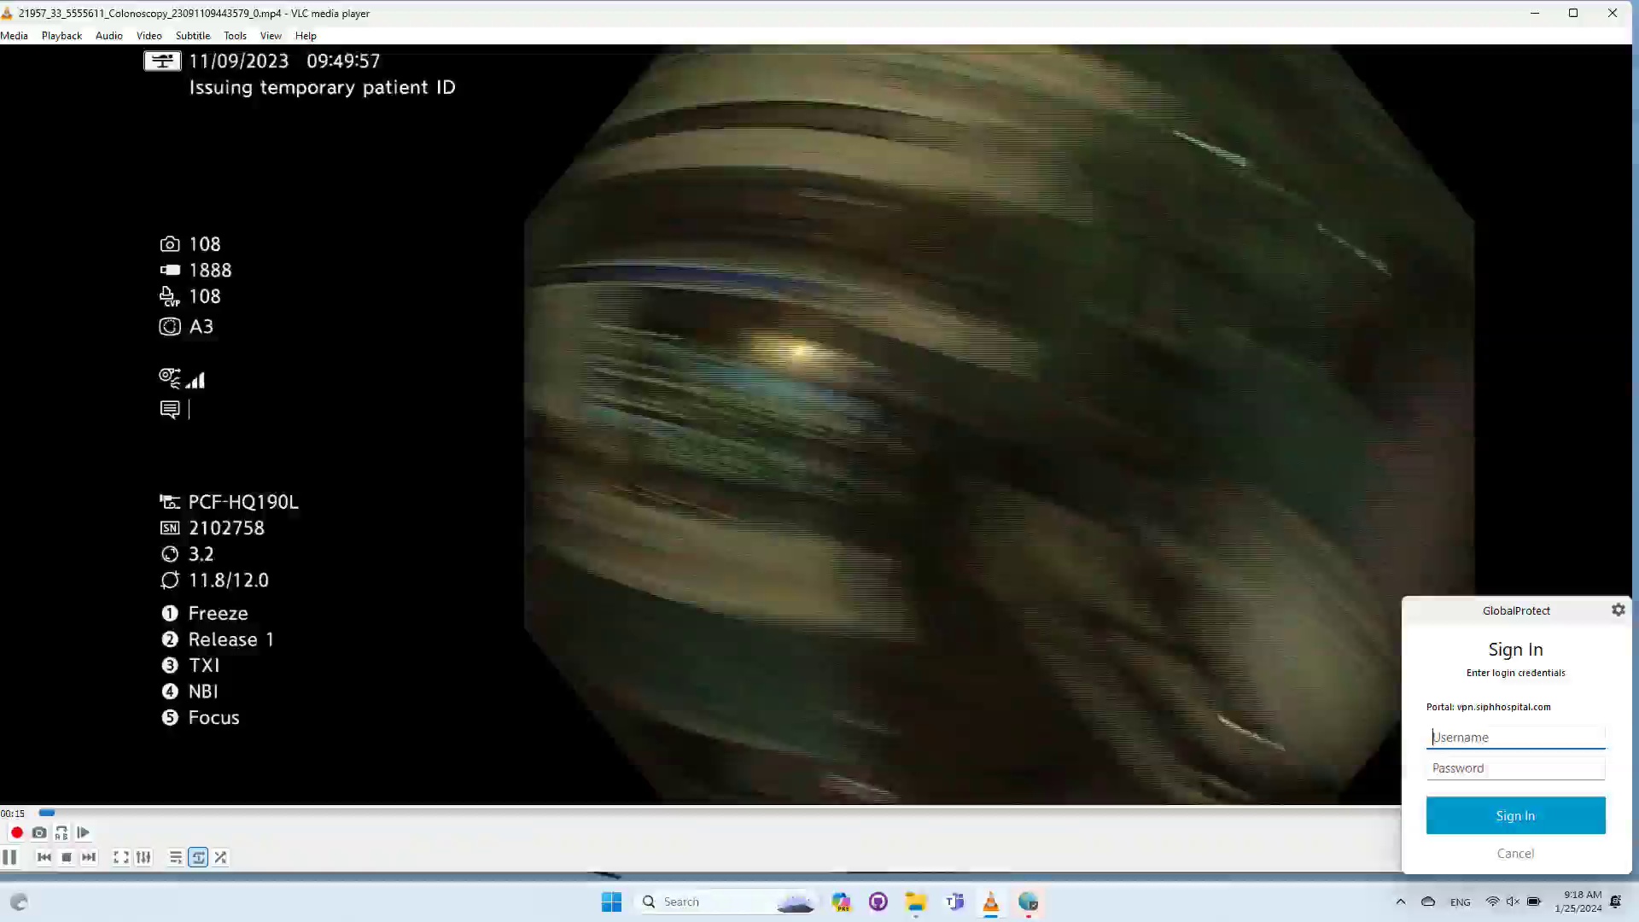Image resolution: width=1639 pixels, height=922 pixels.
Task: Stop the video playback
Action: tap(67, 857)
